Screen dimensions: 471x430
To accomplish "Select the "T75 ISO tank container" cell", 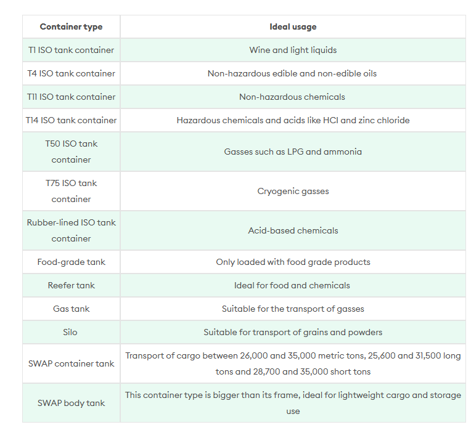I will pyautogui.click(x=71, y=191).
